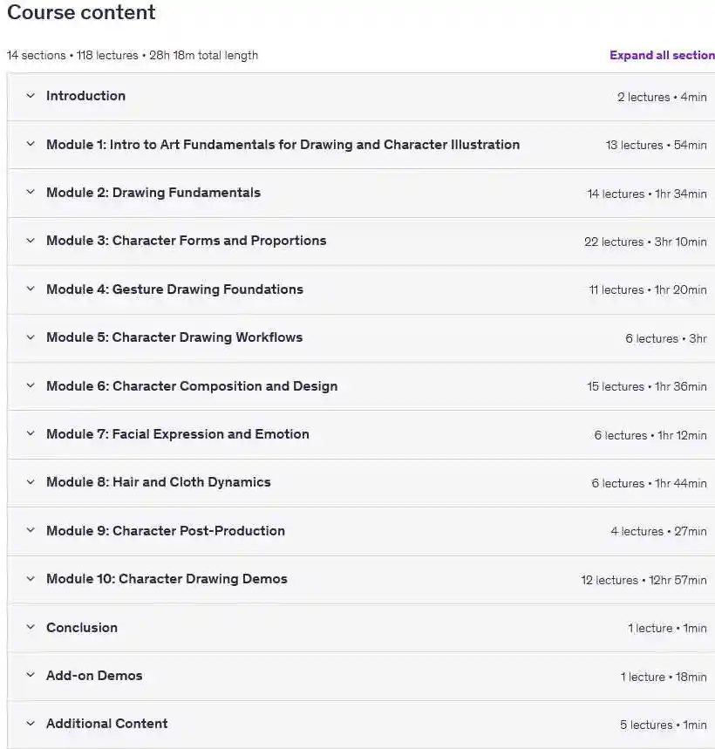Expand the Conclusion chevron icon
The height and width of the screenshot is (749, 715).
pyautogui.click(x=31, y=627)
